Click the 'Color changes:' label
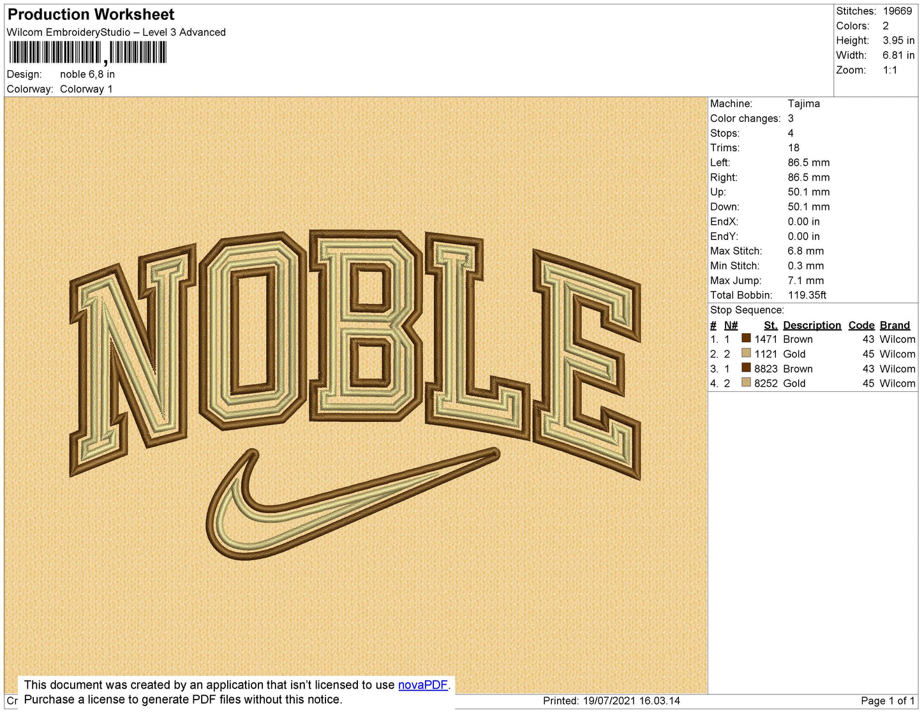Viewport: 922px width, 713px height. click(x=745, y=118)
